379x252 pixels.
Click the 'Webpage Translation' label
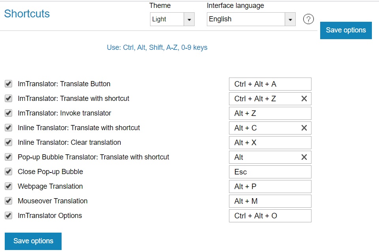point(50,186)
